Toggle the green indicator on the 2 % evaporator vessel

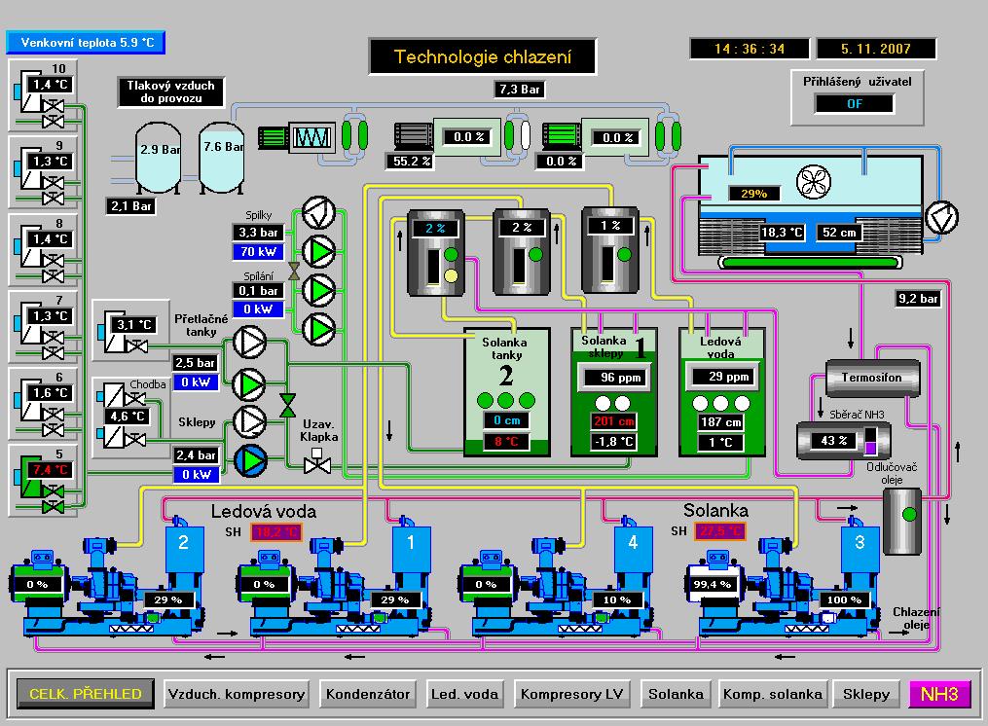click(535, 255)
